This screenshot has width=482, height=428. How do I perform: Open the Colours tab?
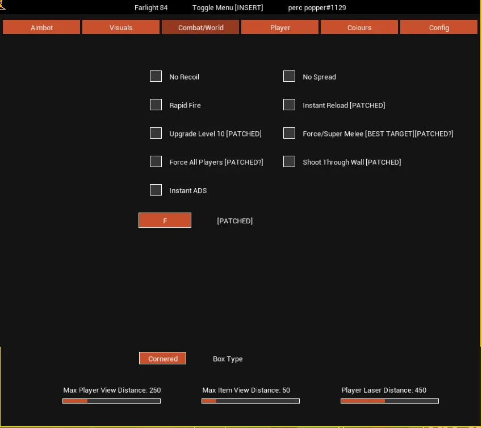[359, 27]
